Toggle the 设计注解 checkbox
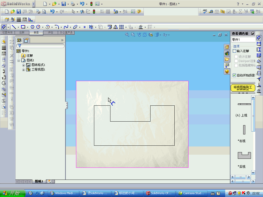The height and width of the screenshot is (197, 263). point(236,56)
